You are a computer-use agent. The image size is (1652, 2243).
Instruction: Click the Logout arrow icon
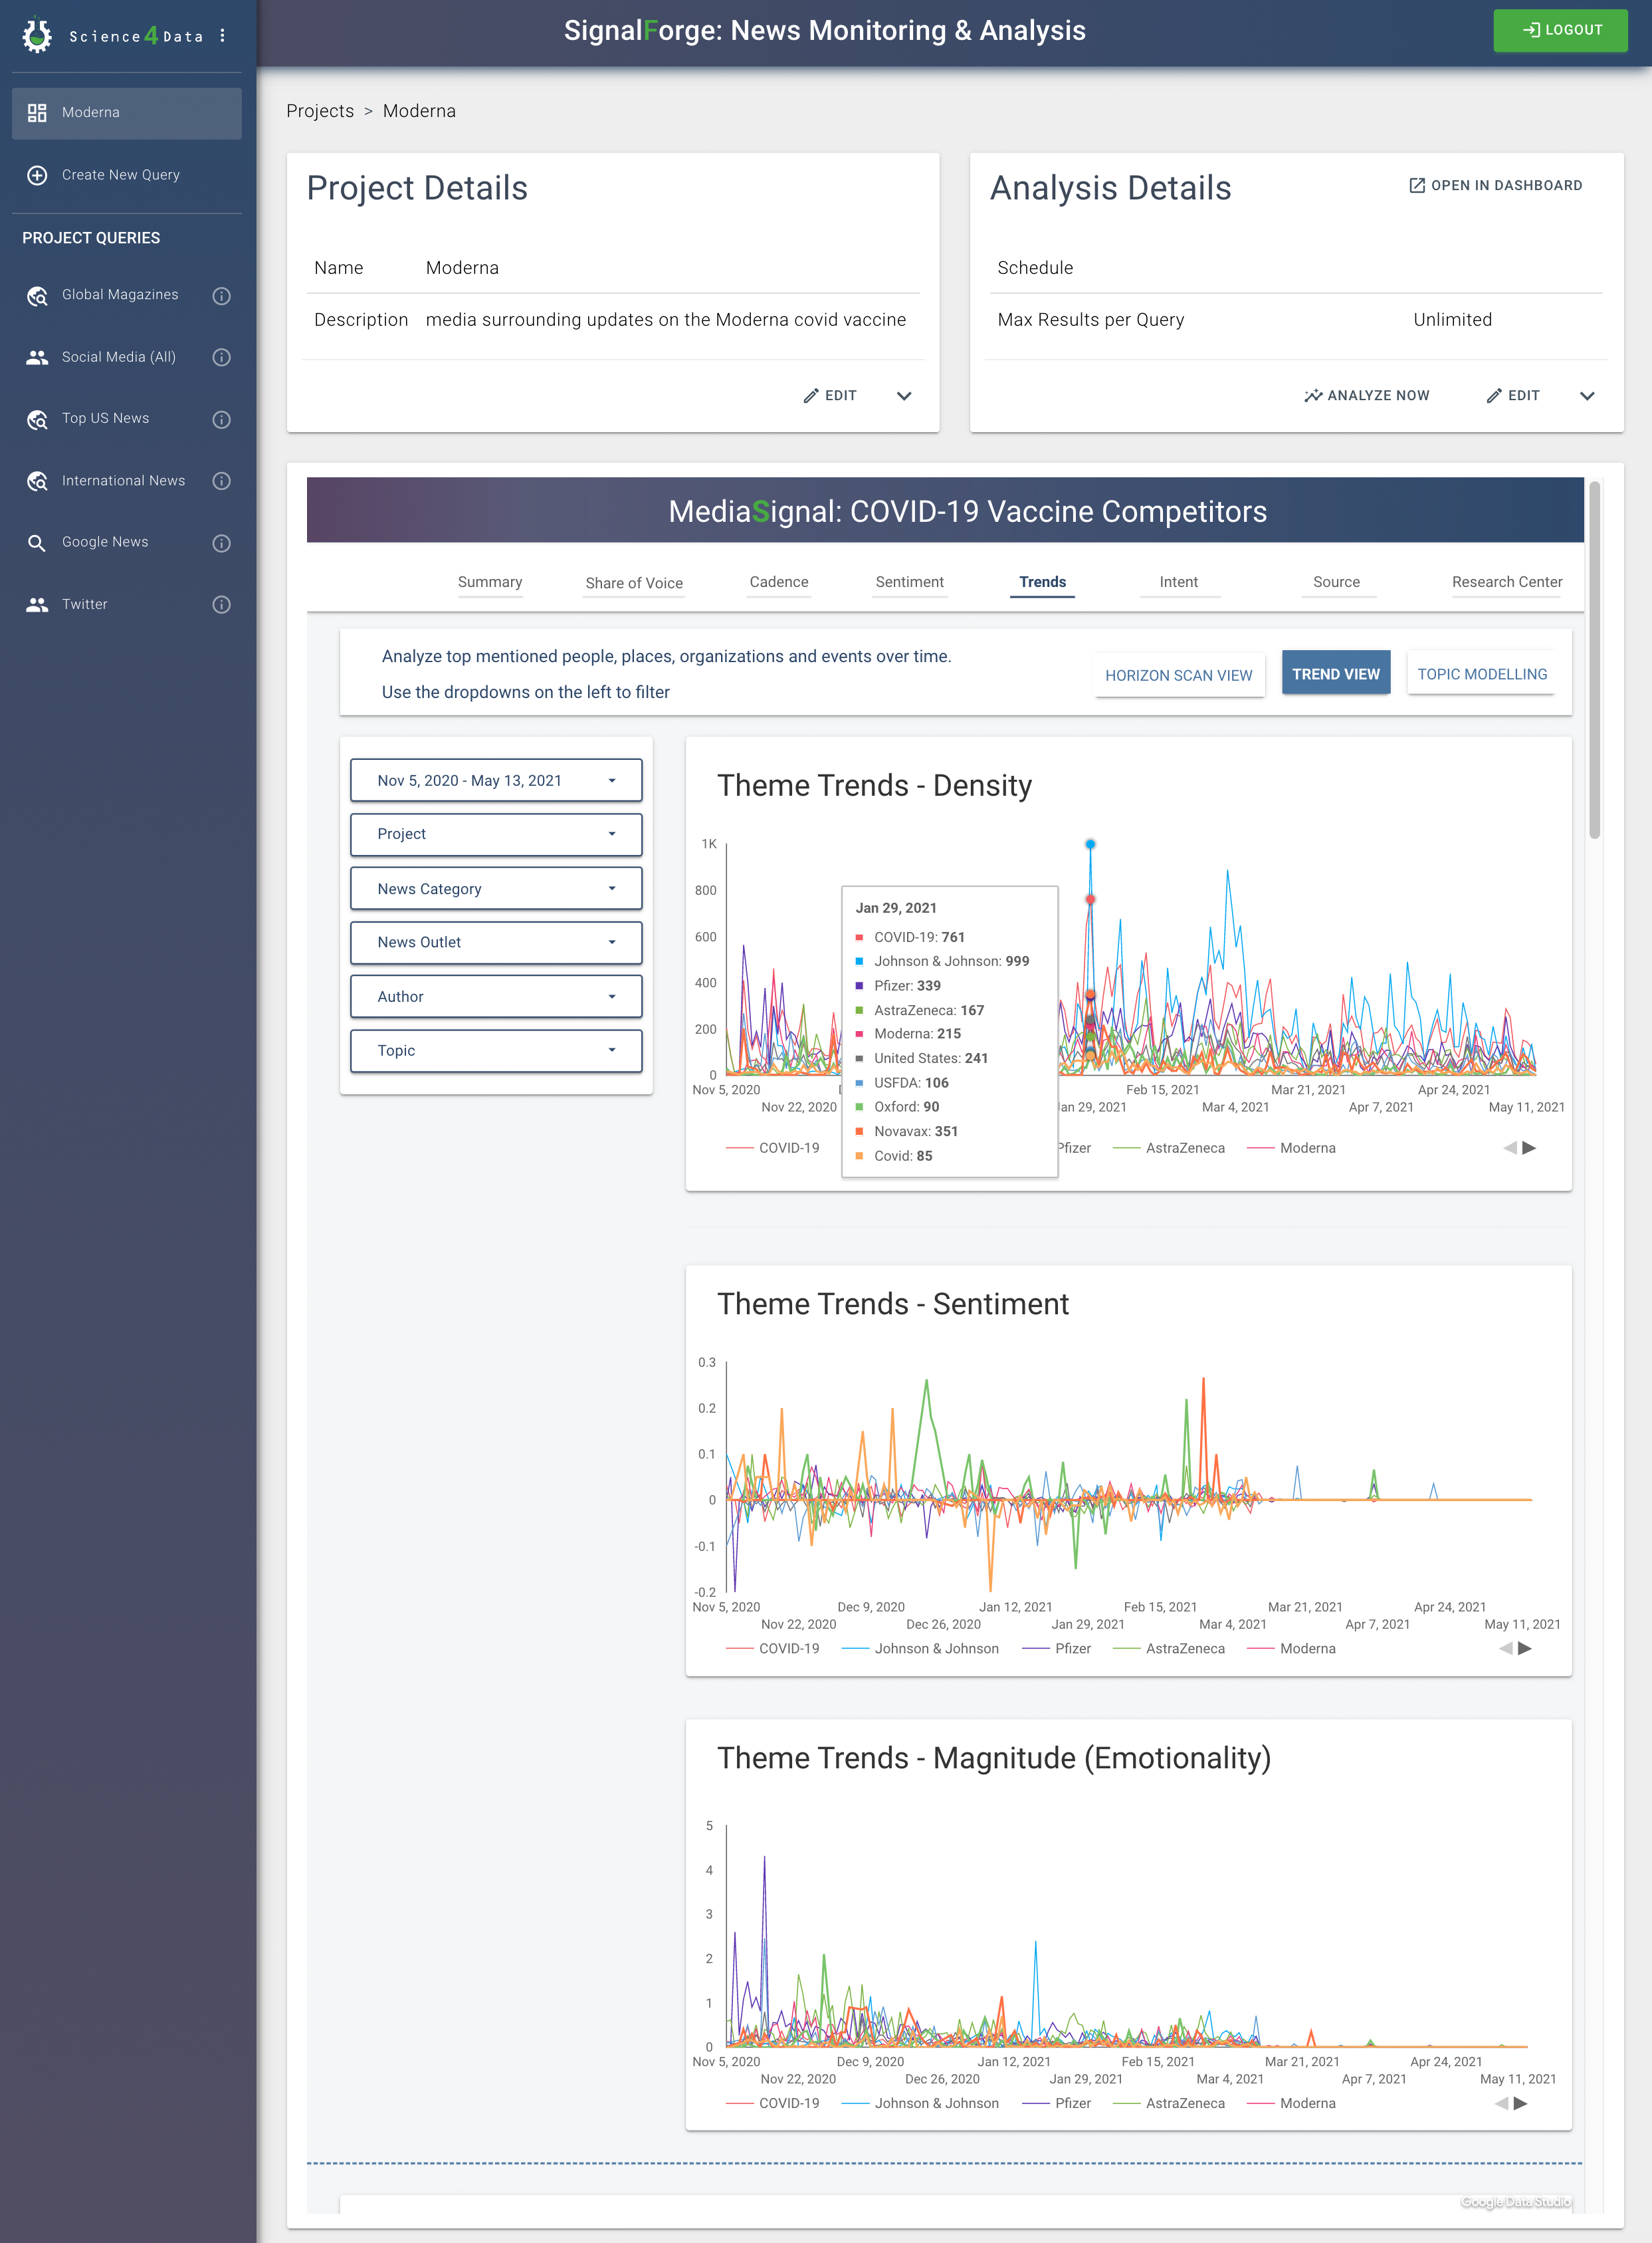[1531, 30]
